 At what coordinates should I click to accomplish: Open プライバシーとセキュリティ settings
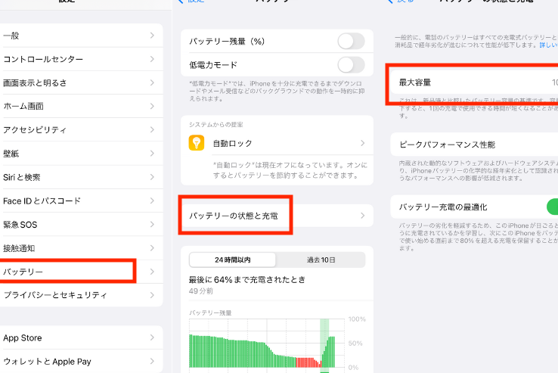tap(76, 295)
